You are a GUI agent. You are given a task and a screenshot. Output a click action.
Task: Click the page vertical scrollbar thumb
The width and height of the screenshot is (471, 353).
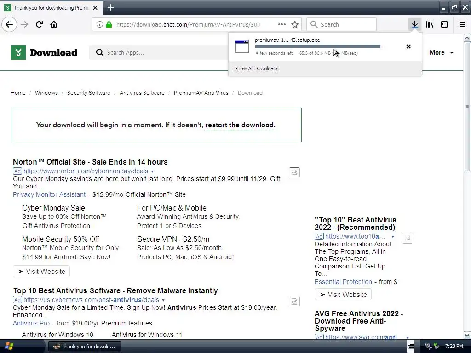[x=467, y=107]
